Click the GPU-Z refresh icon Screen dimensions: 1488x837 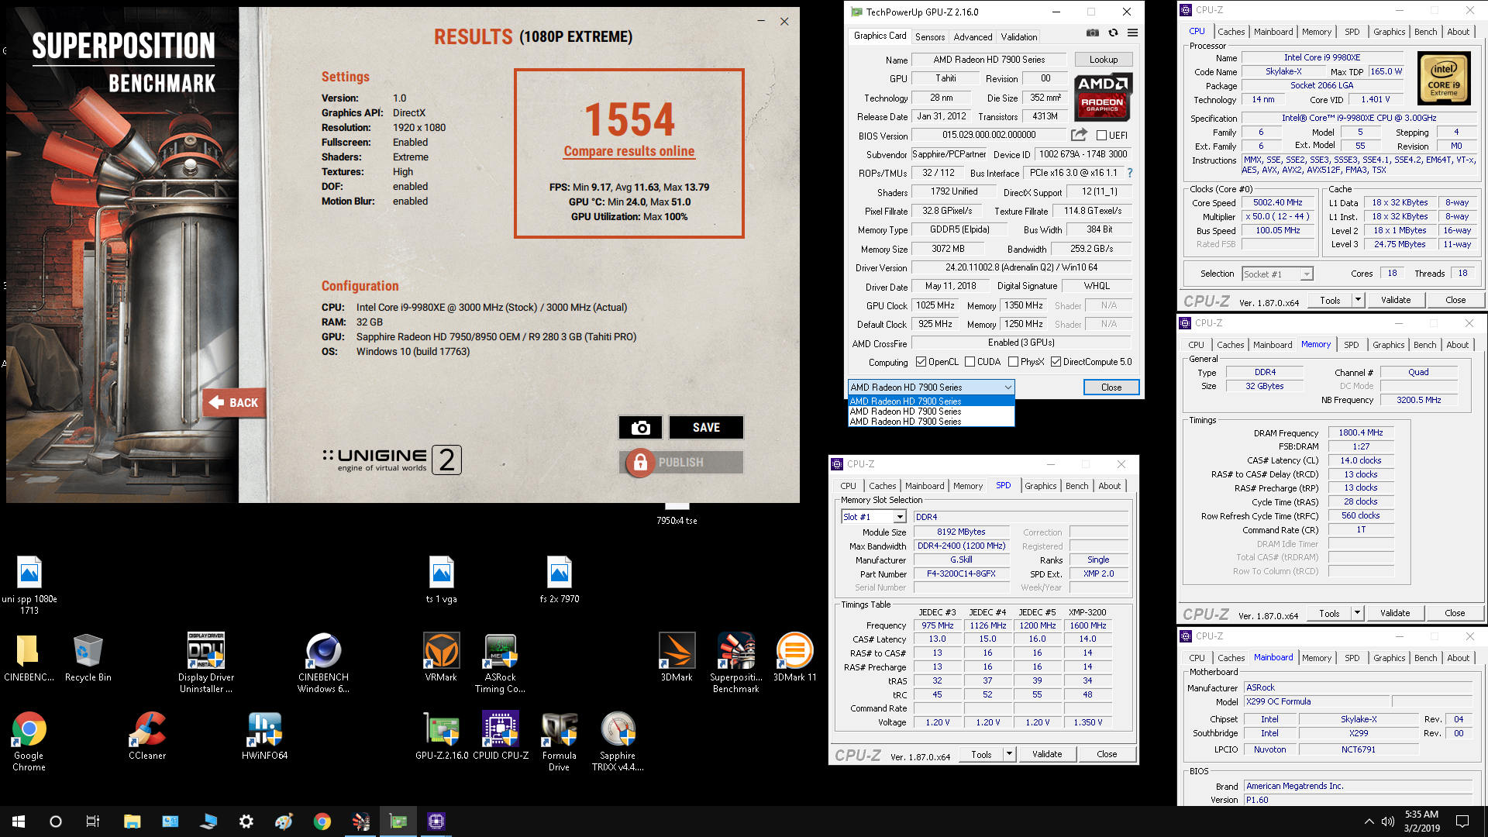coord(1113,33)
